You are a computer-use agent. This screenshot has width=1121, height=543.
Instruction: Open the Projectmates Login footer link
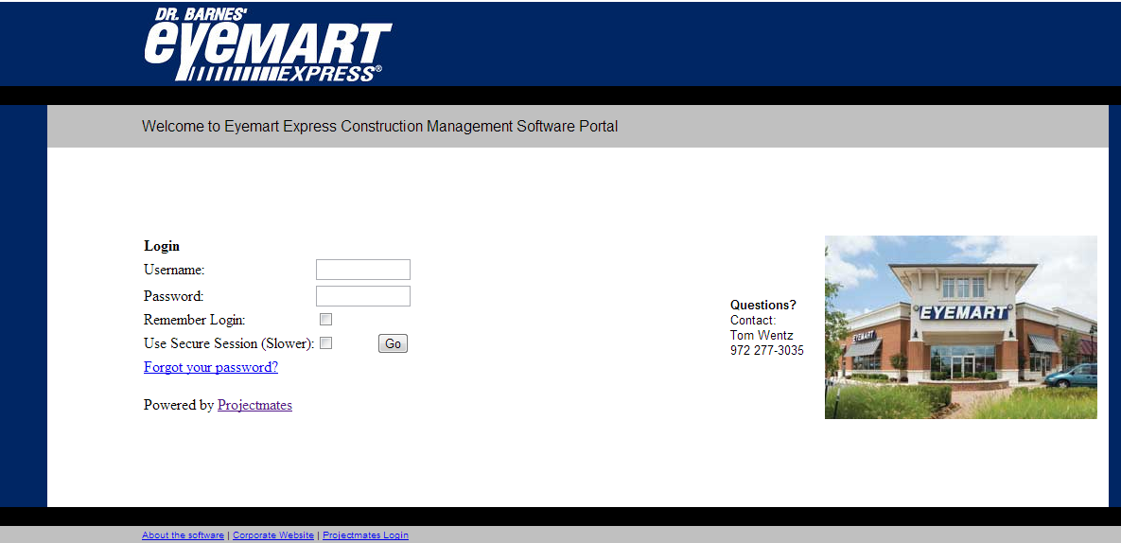pos(365,535)
